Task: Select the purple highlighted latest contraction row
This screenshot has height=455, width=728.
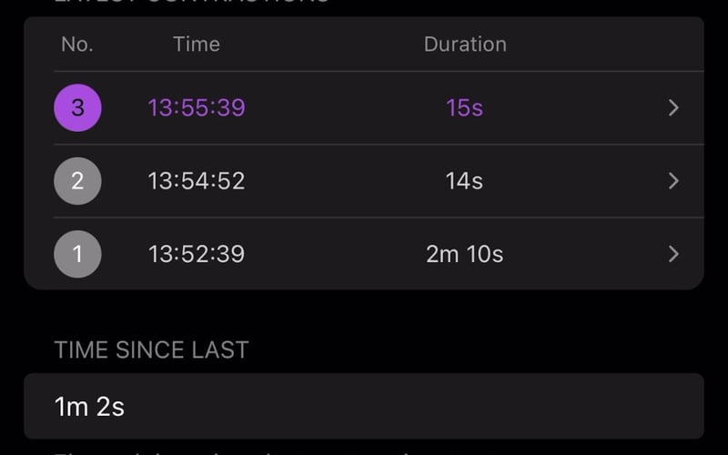Action: tap(364, 108)
